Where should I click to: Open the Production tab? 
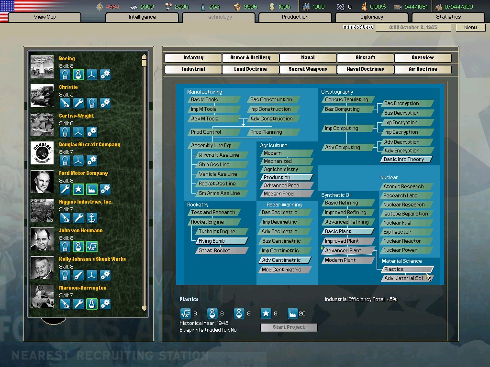(x=295, y=17)
